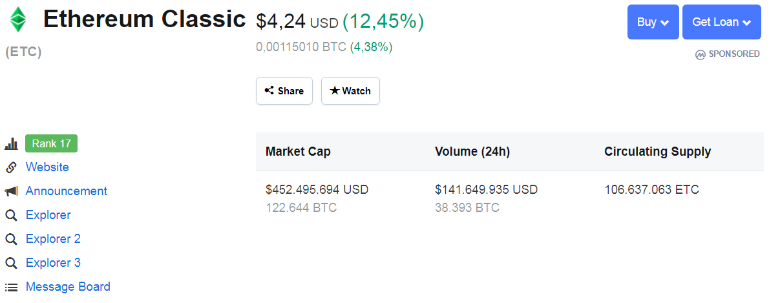Click the magnifier icon beside Explorer
The width and height of the screenshot is (780, 303).
11,215
